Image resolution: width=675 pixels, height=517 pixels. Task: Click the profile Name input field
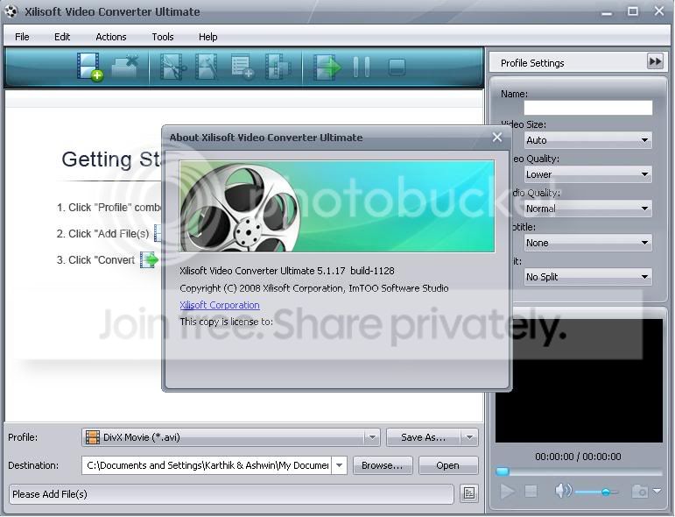coord(587,108)
